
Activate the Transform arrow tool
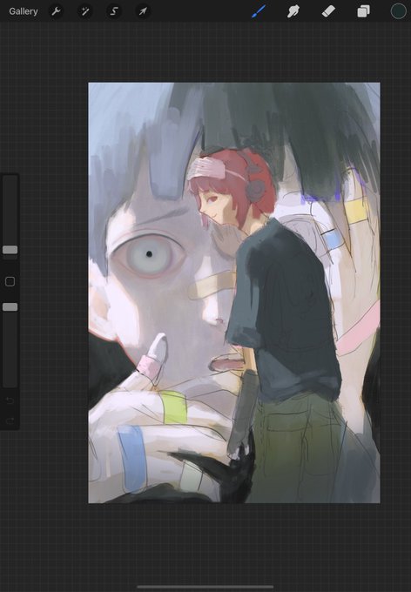(143, 11)
